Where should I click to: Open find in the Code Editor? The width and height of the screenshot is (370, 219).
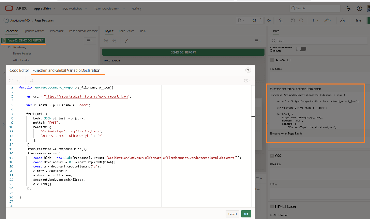[32, 80]
